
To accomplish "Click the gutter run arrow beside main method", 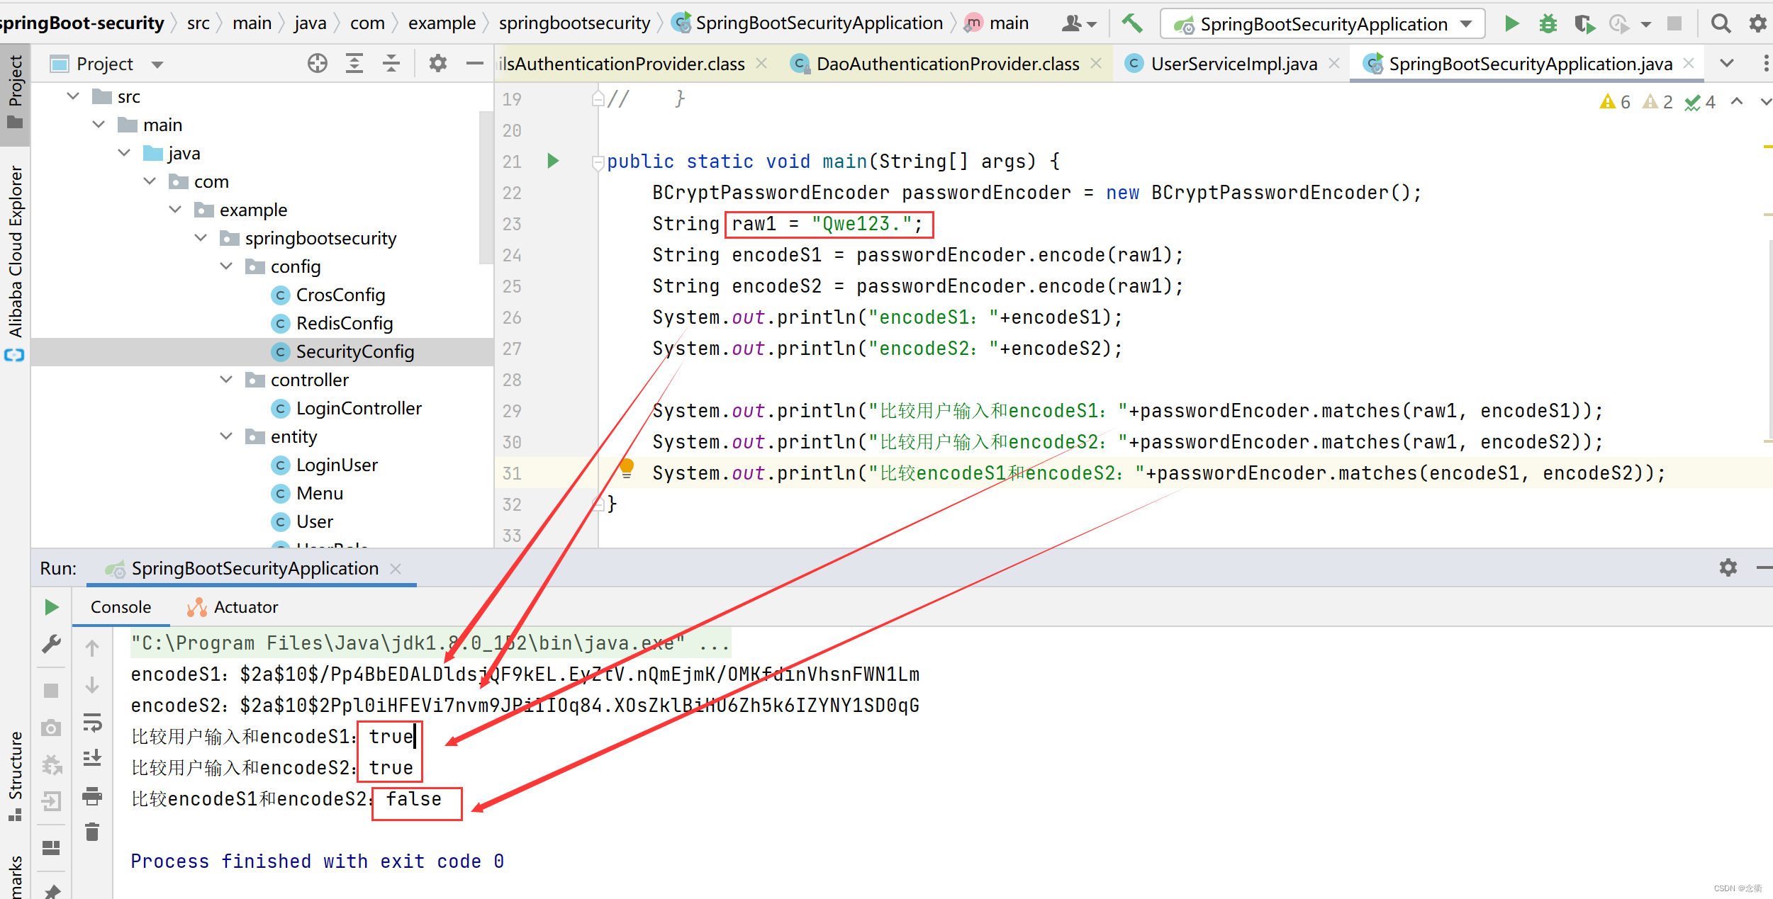I will click(553, 161).
